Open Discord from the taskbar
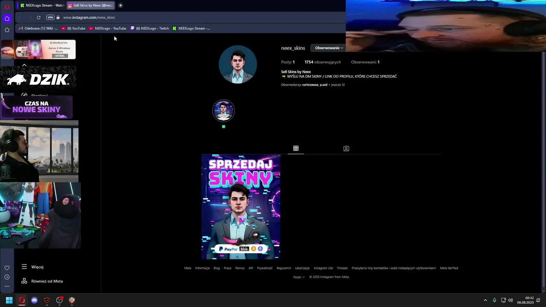546x307 pixels. tap(35, 300)
